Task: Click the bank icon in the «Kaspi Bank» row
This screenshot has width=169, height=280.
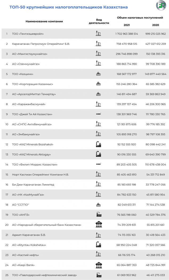Action: coord(99,265)
